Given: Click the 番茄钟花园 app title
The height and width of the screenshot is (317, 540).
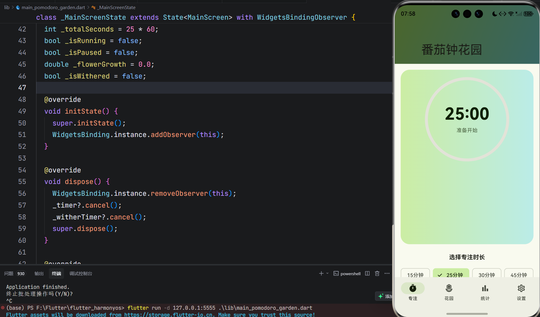Looking at the screenshot, I should [x=452, y=50].
